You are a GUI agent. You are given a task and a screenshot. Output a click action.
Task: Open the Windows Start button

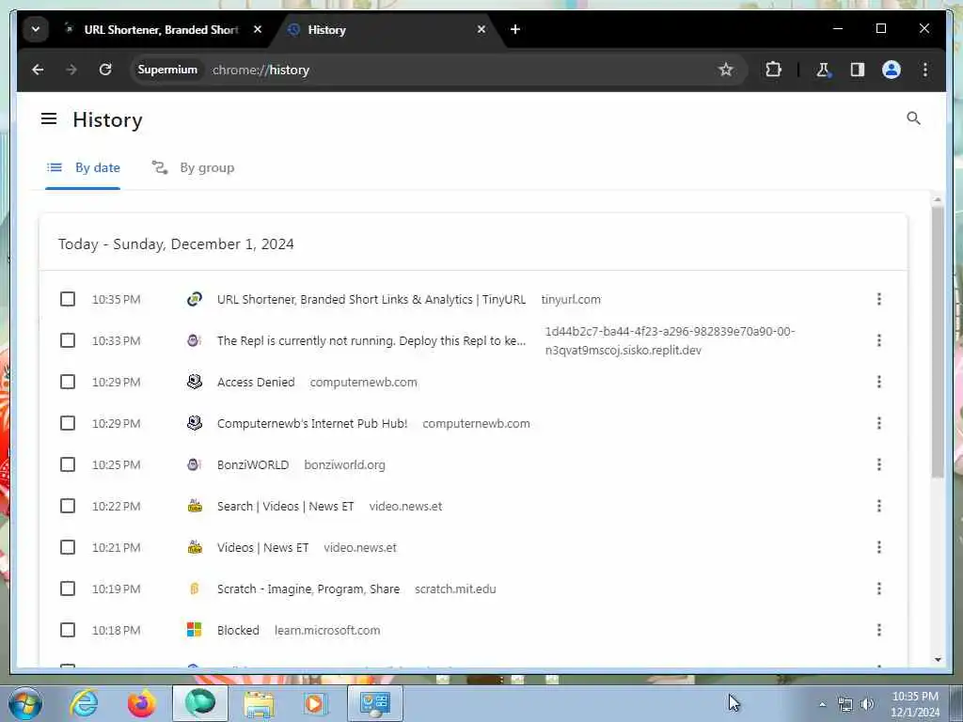coord(25,703)
